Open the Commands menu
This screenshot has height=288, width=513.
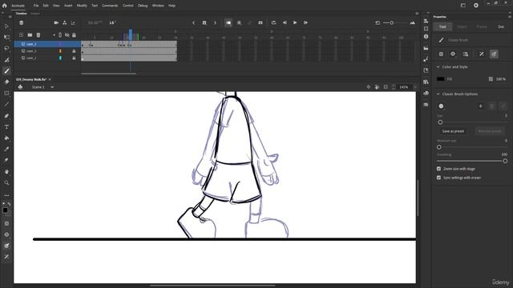pos(110,6)
